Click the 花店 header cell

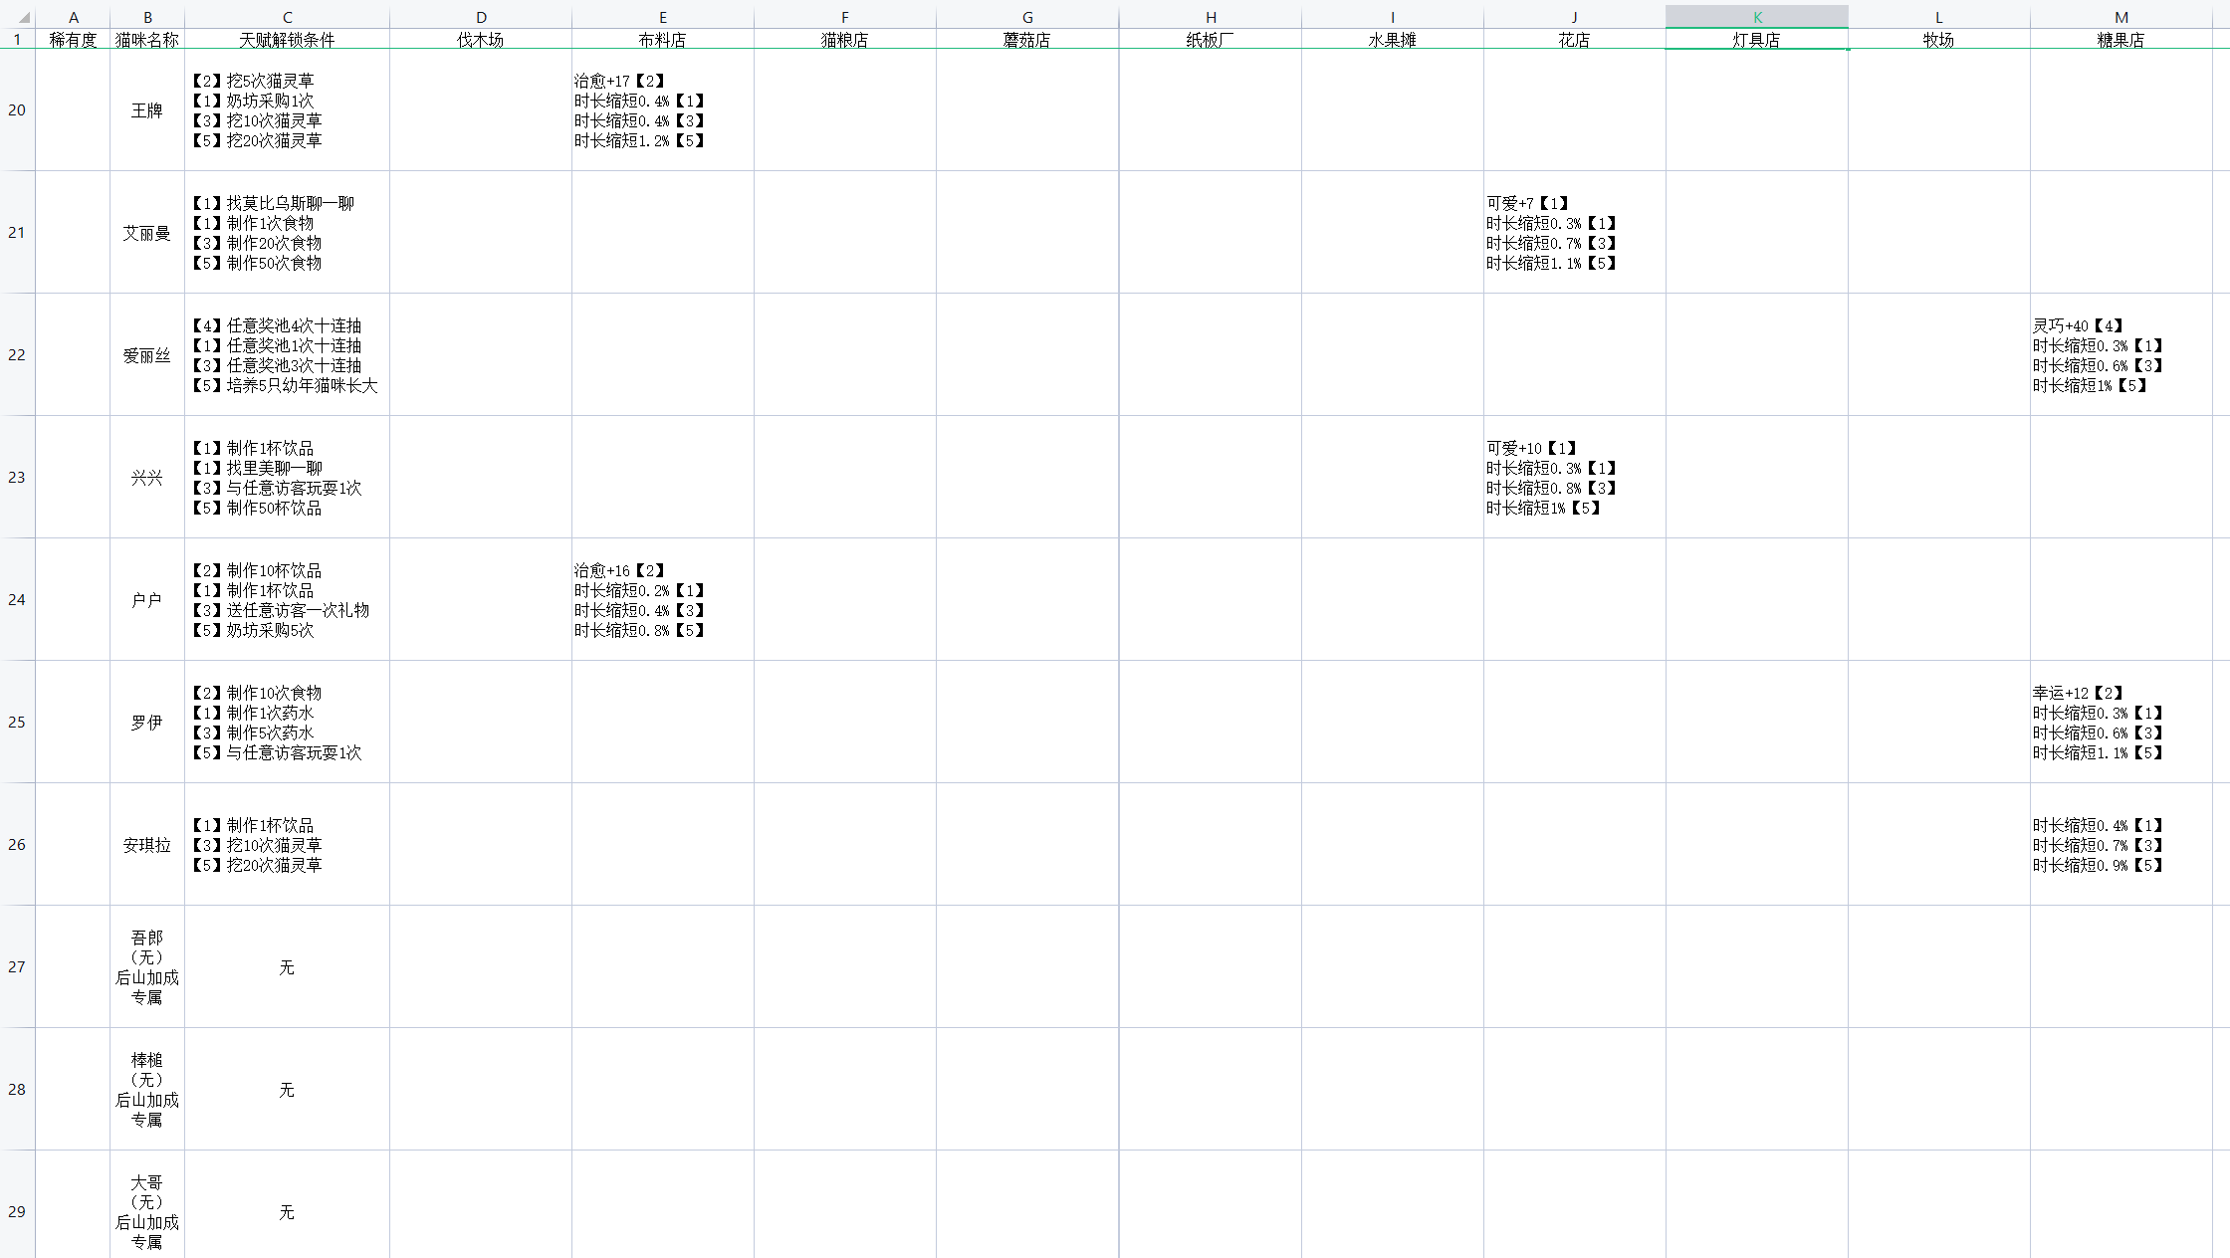(x=1575, y=40)
